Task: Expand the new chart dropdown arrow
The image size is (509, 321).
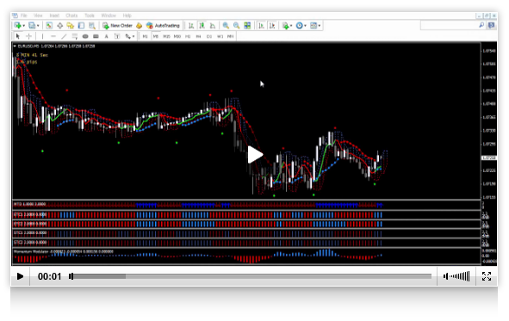Action: tap(24, 26)
